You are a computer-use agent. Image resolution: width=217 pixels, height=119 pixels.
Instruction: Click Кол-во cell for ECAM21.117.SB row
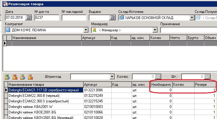pos(183,90)
